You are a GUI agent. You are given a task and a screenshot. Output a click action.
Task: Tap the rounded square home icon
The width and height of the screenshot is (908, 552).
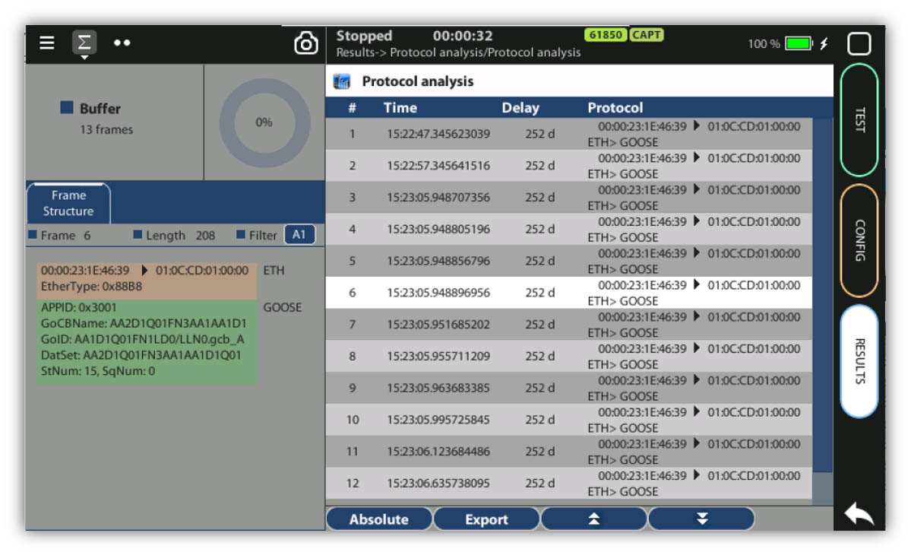coord(859,44)
